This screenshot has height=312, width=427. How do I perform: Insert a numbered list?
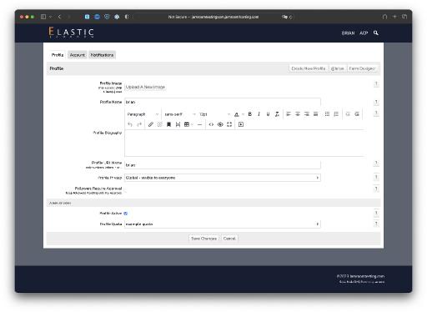pyautogui.click(x=336, y=114)
